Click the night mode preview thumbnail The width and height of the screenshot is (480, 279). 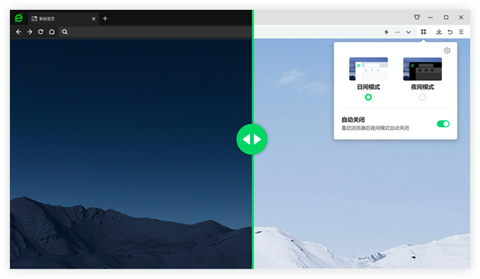(x=422, y=69)
